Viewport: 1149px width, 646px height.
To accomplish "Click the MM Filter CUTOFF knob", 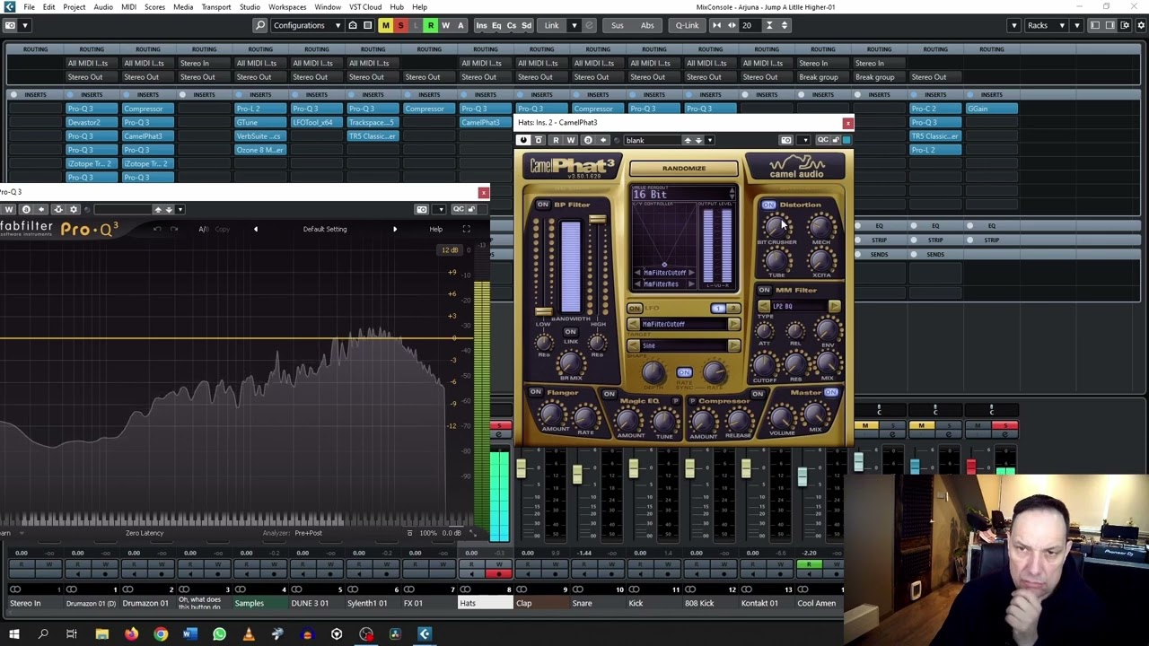I will (764, 363).
